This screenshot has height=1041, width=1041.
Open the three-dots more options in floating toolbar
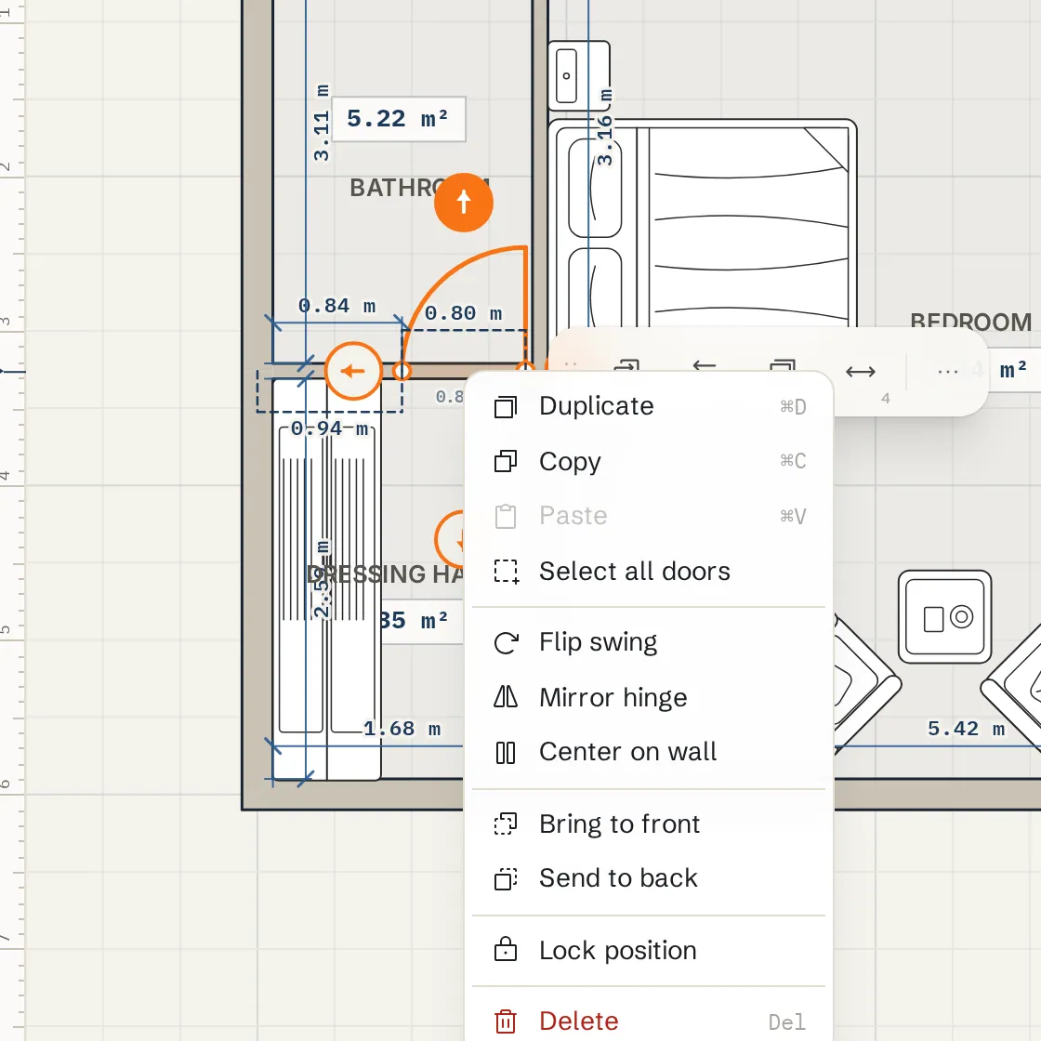point(947,372)
